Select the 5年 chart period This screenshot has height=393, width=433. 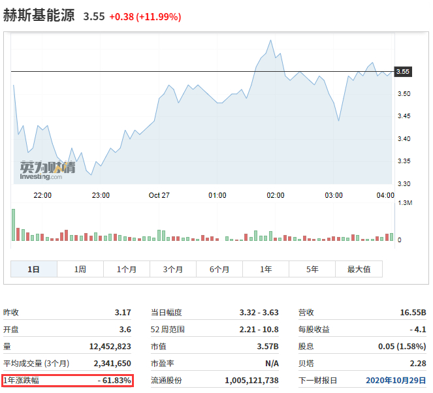click(x=312, y=269)
